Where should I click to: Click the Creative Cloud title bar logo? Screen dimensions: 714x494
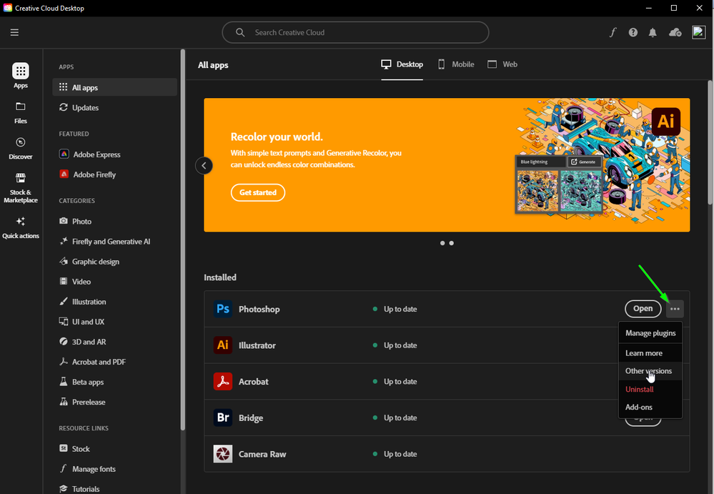(8, 8)
